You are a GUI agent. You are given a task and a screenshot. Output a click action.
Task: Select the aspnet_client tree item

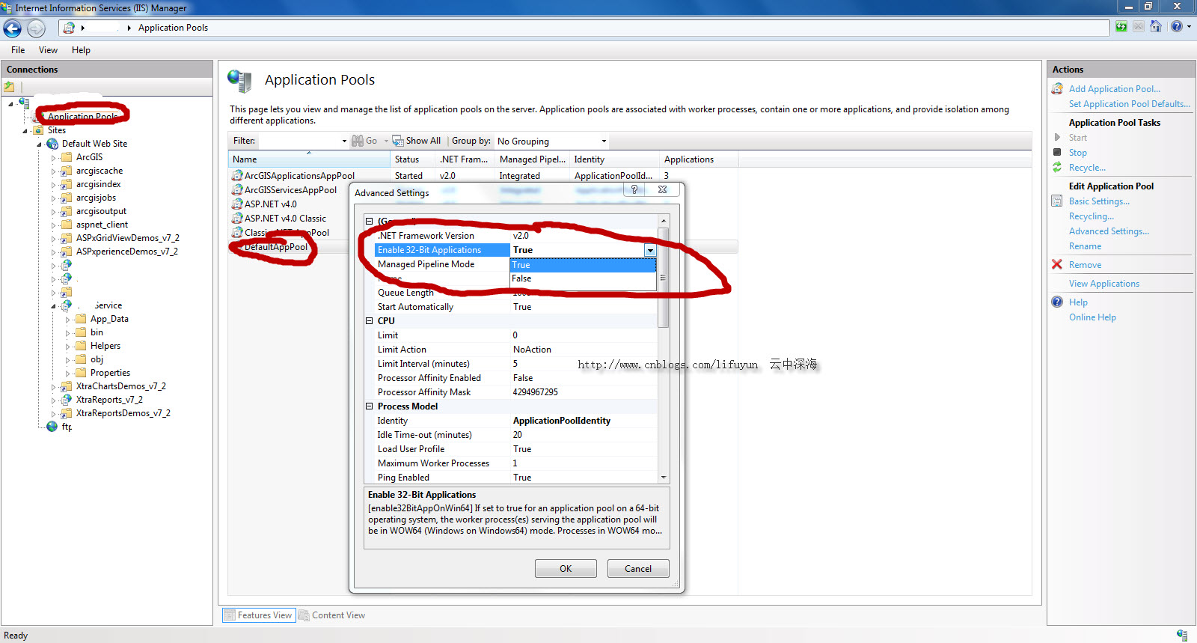pyautogui.click(x=102, y=225)
